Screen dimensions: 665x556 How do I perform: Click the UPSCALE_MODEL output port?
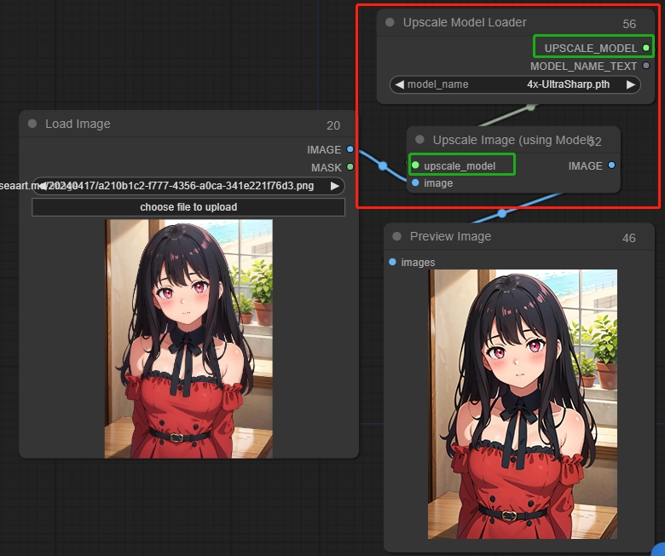[x=646, y=48]
